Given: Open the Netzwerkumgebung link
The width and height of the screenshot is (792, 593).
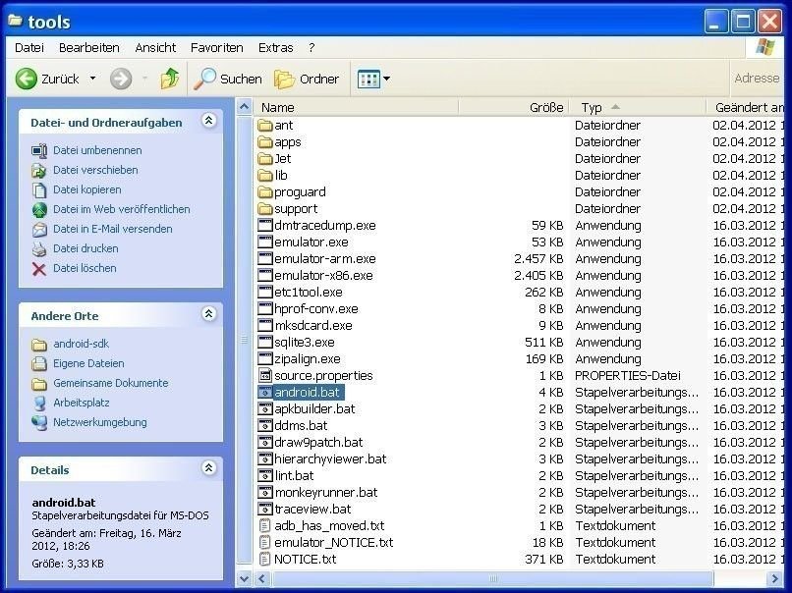Looking at the screenshot, I should pyautogui.click(x=100, y=423).
